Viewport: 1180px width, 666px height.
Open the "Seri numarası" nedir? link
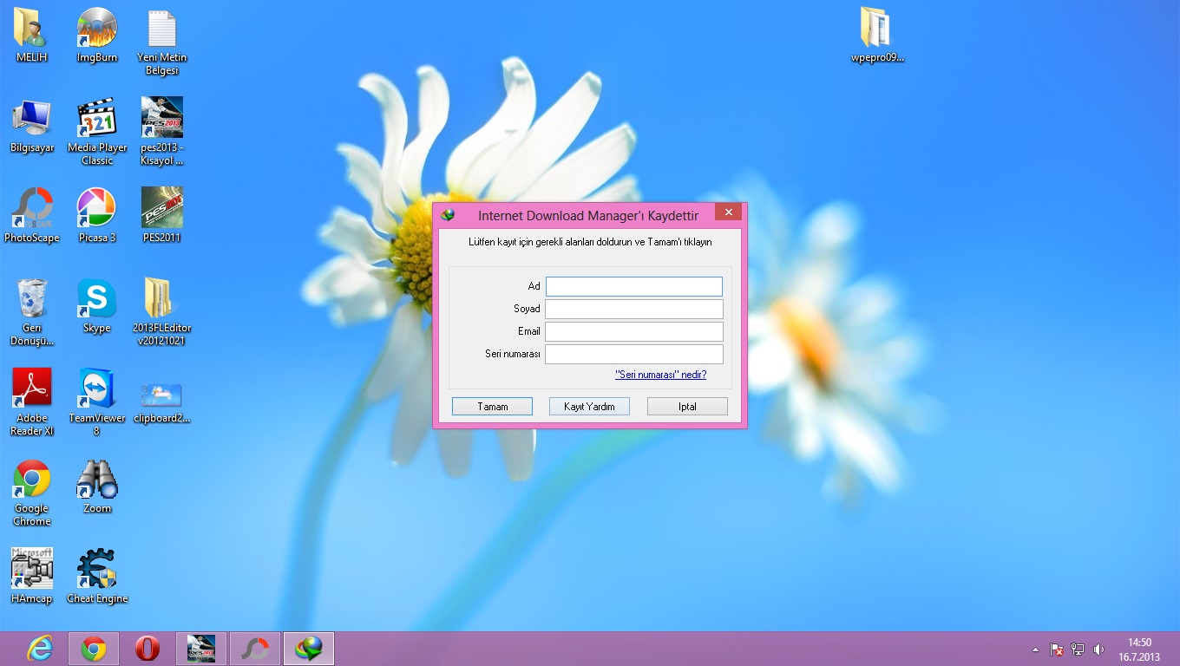pos(660,375)
